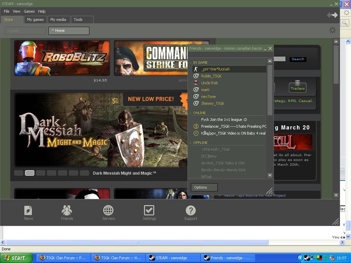Click the Options button in Friends window

pyautogui.click(x=204, y=187)
